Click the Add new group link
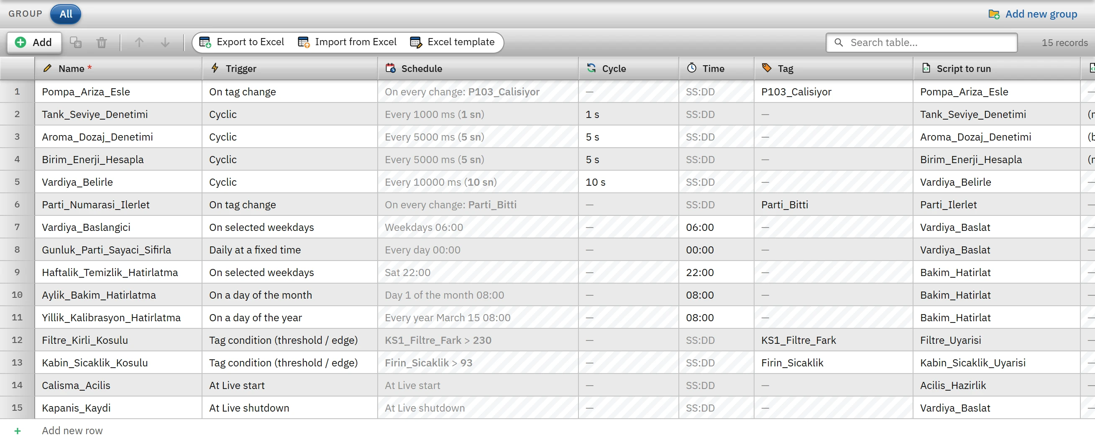1095x435 pixels. (x=1033, y=14)
